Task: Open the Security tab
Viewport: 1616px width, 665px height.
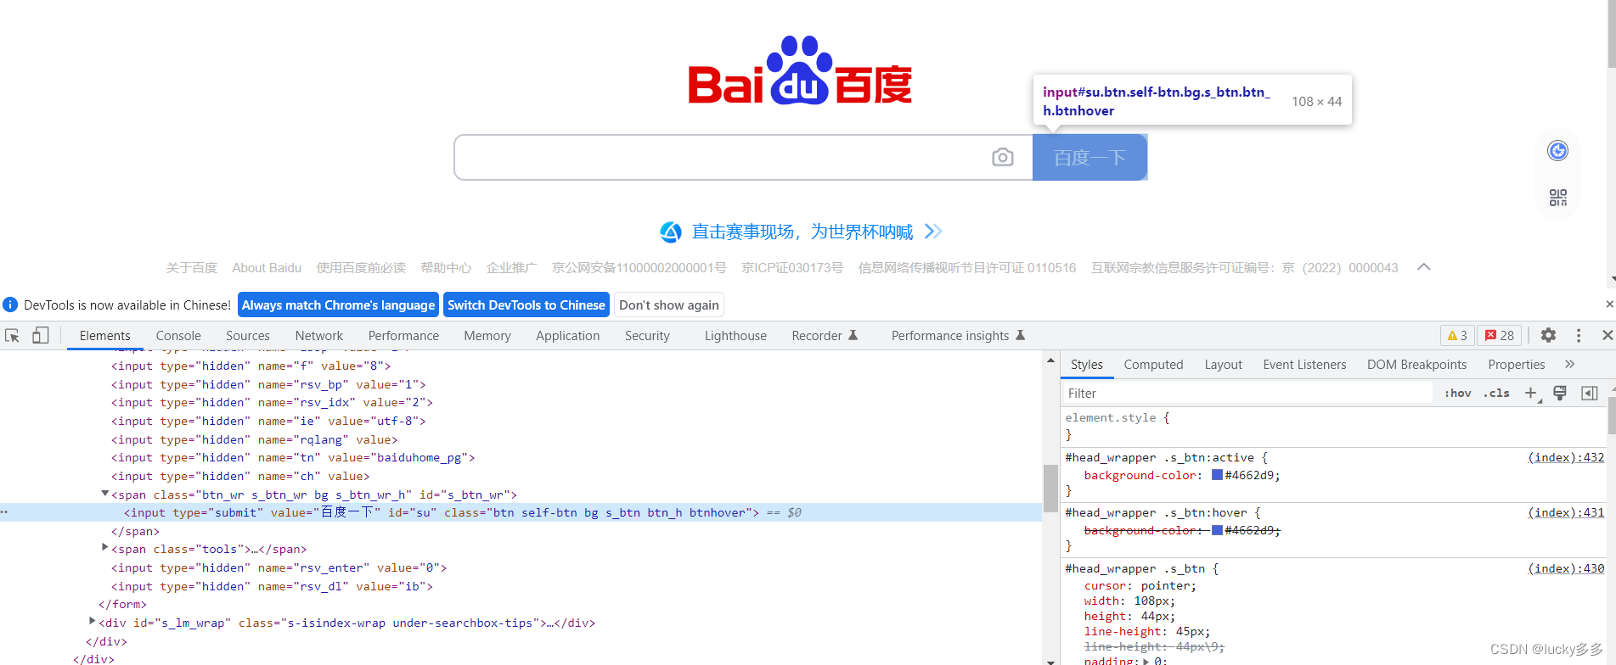Action: click(x=647, y=336)
